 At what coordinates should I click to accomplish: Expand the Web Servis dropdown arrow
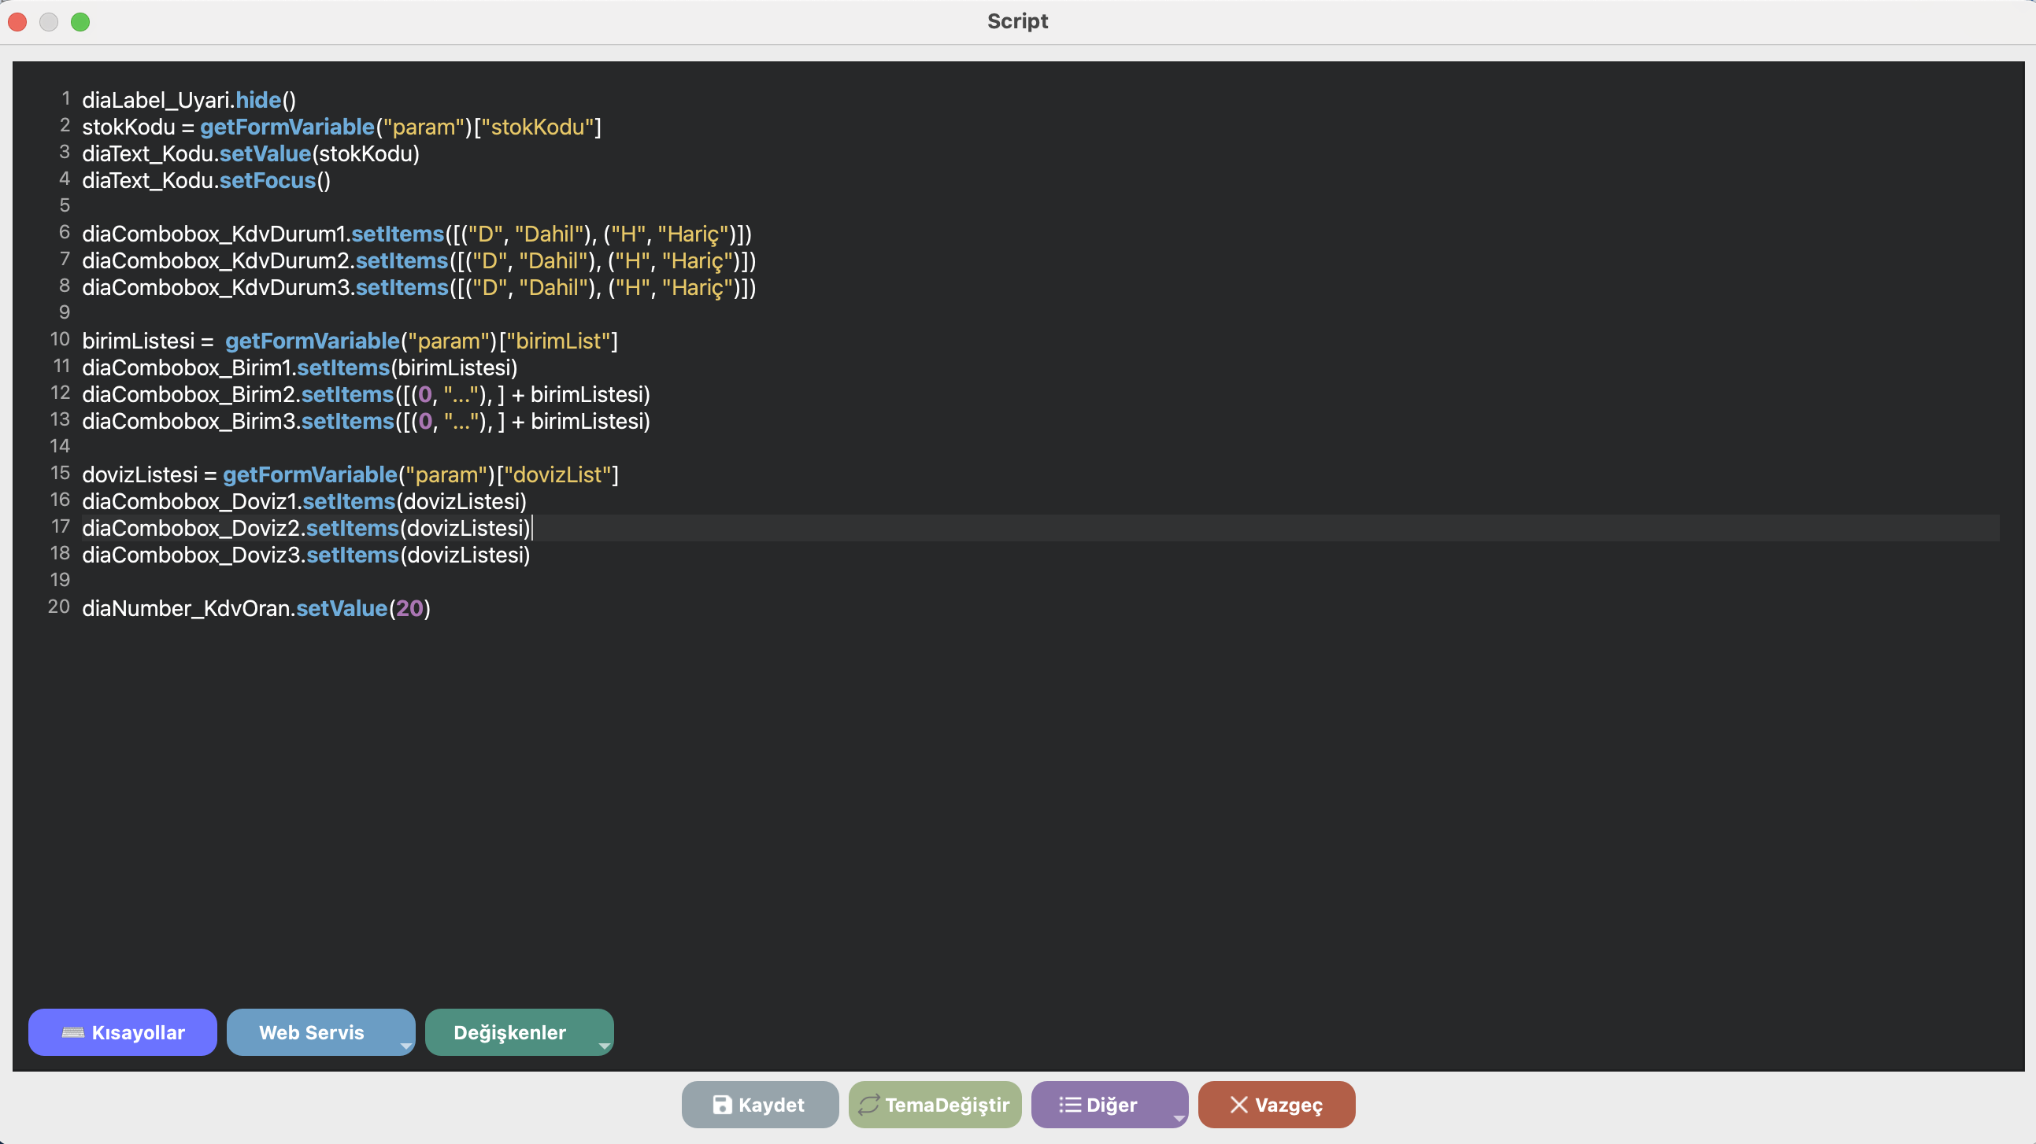click(x=405, y=1045)
